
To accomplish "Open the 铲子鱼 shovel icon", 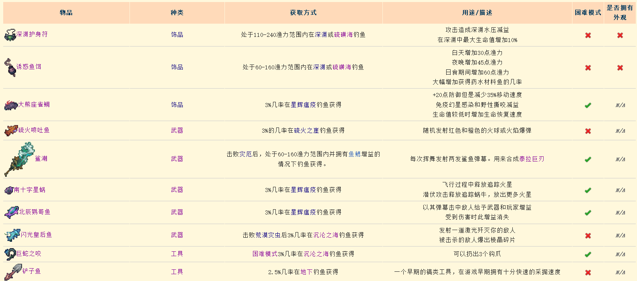I will (13, 272).
